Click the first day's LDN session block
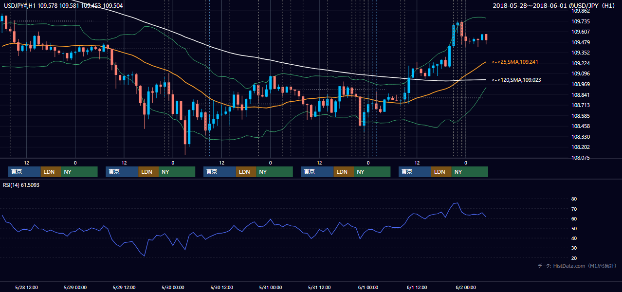The height and width of the screenshot is (292, 622). (x=51, y=172)
